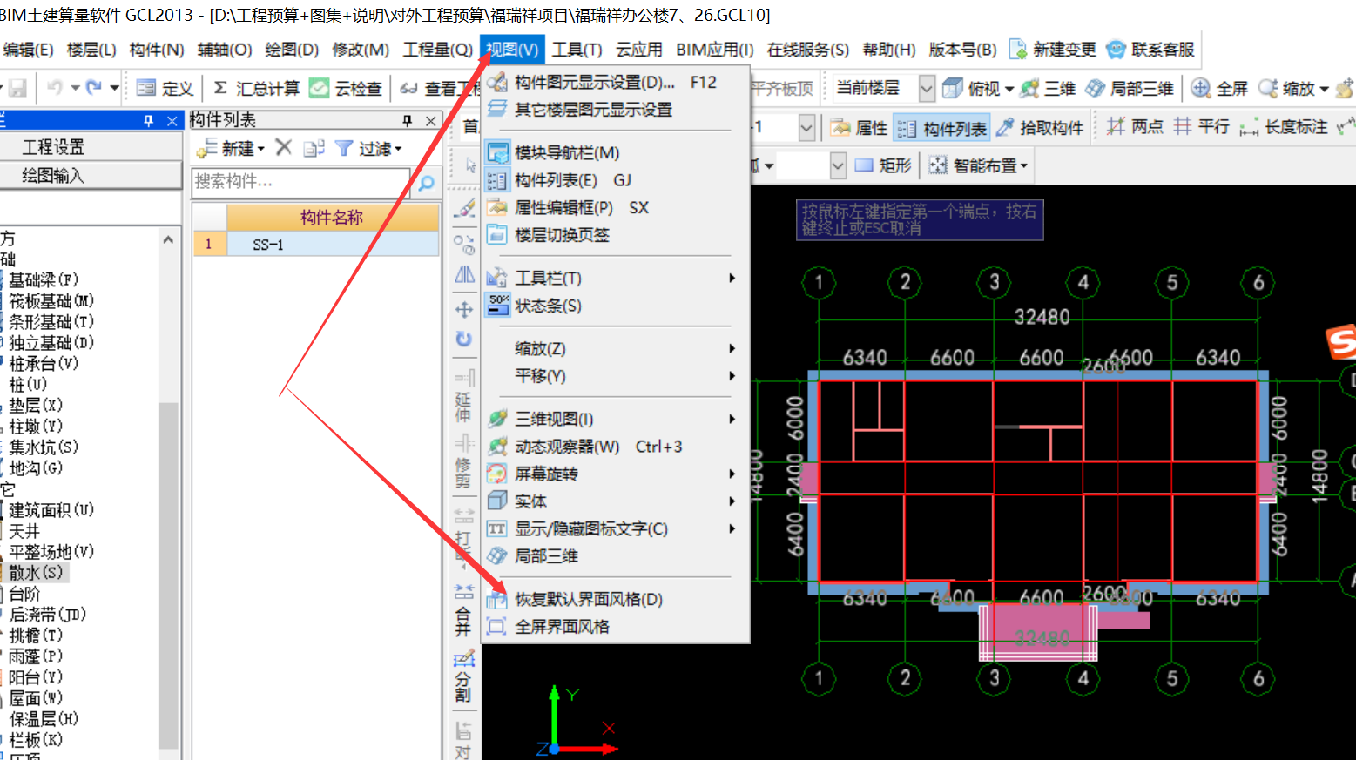Viewport: 1356px width, 760px height.
Task: Open the 定义 definition tool
Action: (165, 88)
